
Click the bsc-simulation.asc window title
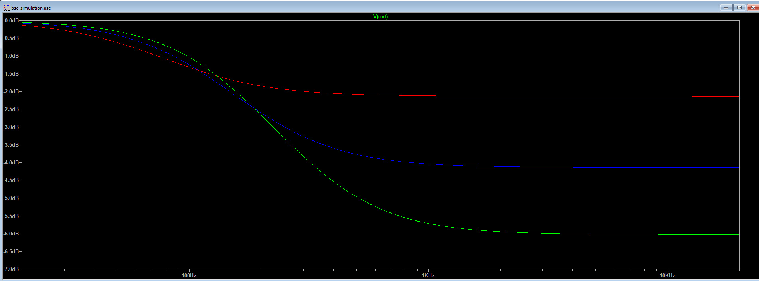[x=31, y=8]
